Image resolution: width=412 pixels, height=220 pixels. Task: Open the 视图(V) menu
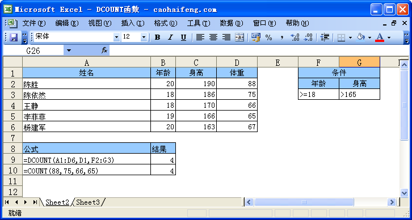100,23
